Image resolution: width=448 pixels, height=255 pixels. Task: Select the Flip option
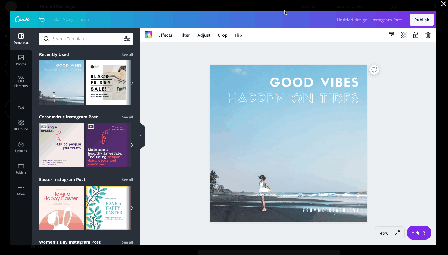pos(238,35)
